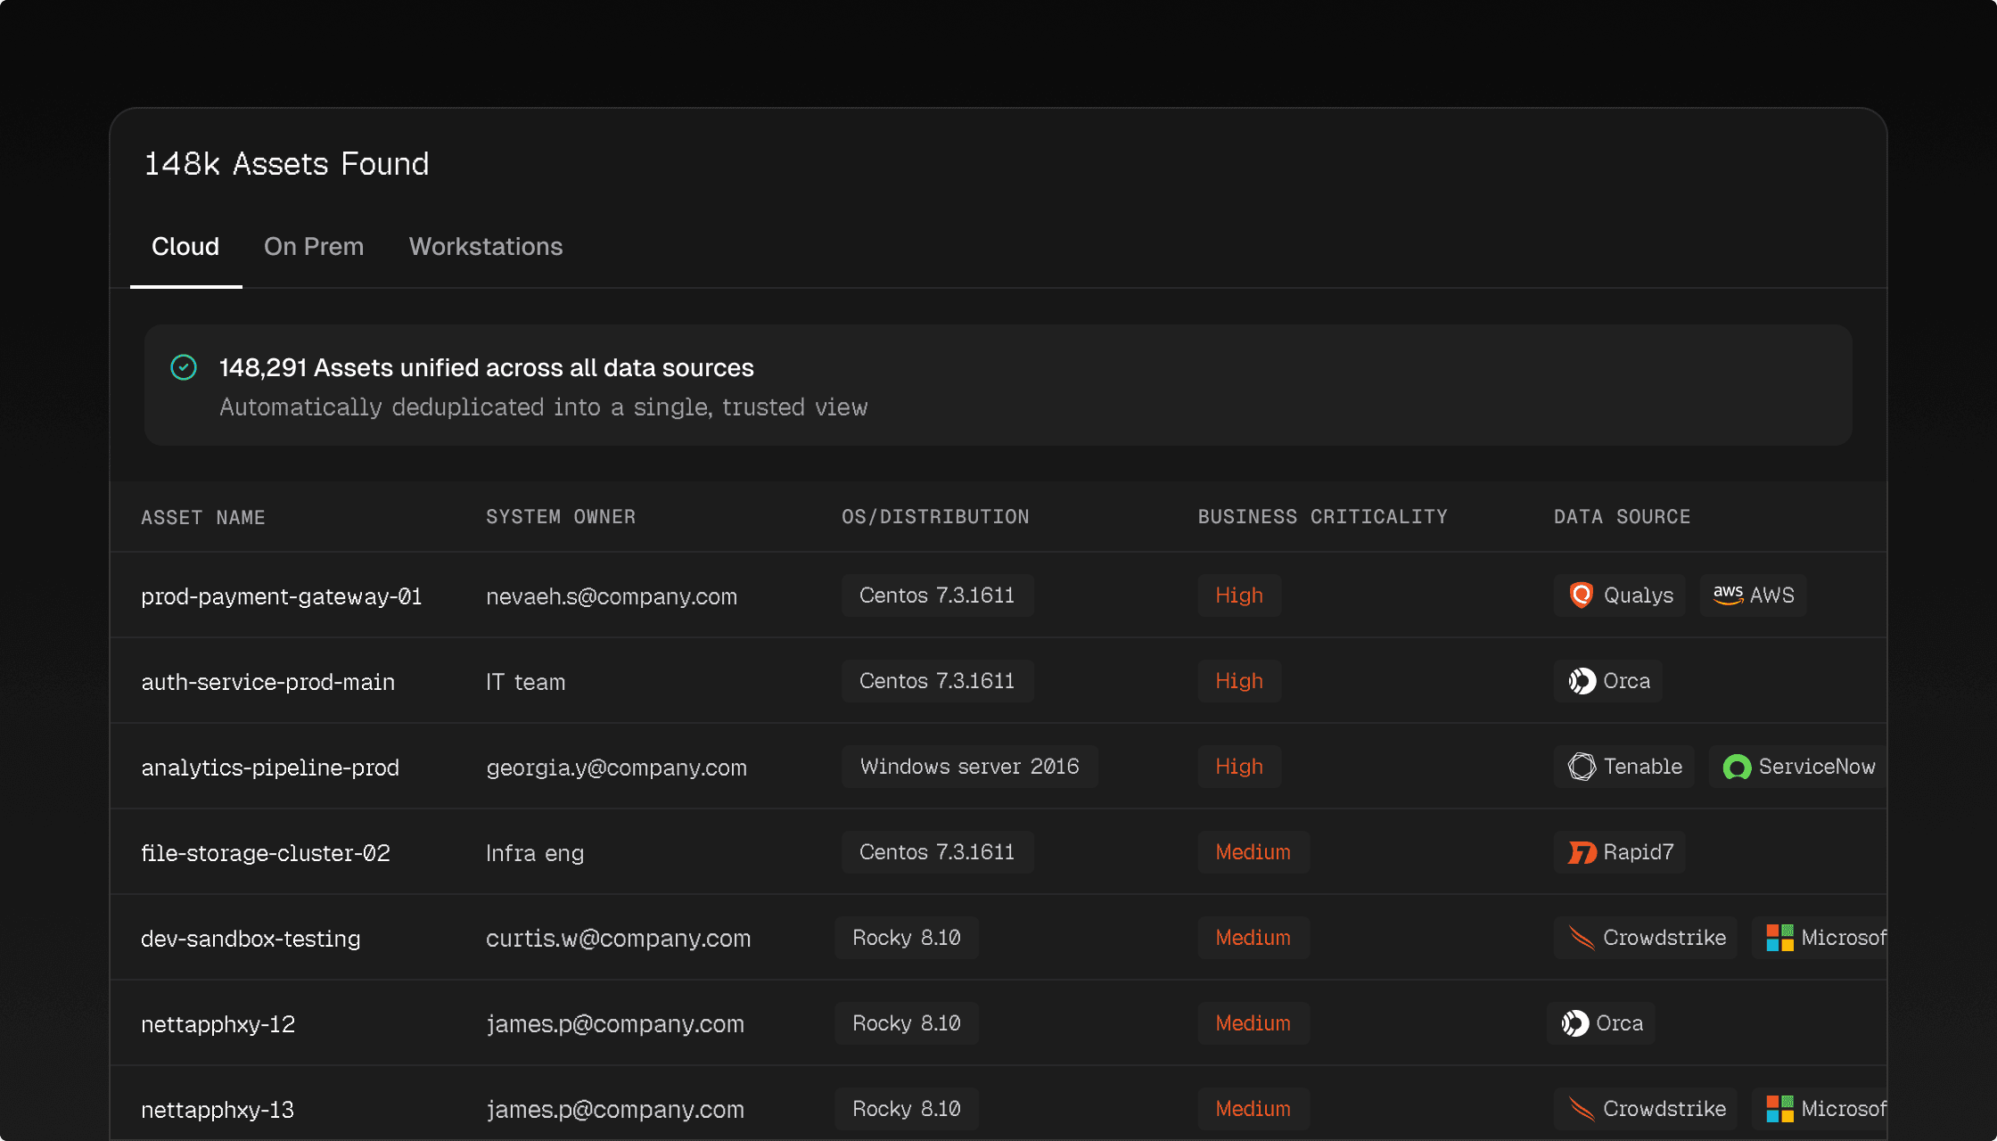This screenshot has width=1997, height=1141.
Task: Click the Asset Name column header
Action: (203, 518)
